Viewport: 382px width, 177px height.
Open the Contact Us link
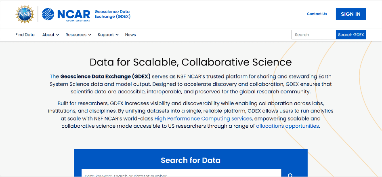(317, 14)
